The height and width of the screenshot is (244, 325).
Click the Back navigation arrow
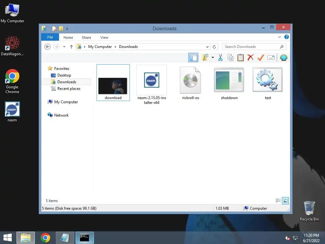(48, 47)
